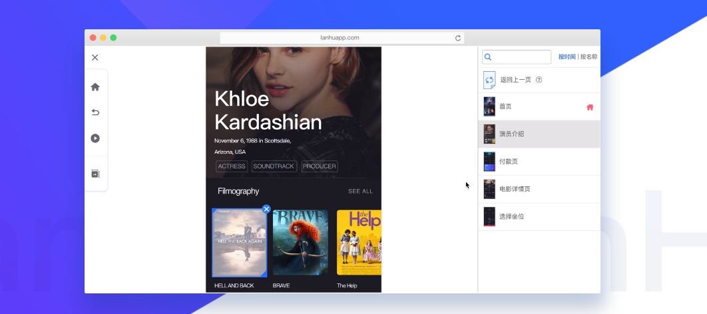Go to the home screen icon in sidebar
The width and height of the screenshot is (707, 314).
95,87
